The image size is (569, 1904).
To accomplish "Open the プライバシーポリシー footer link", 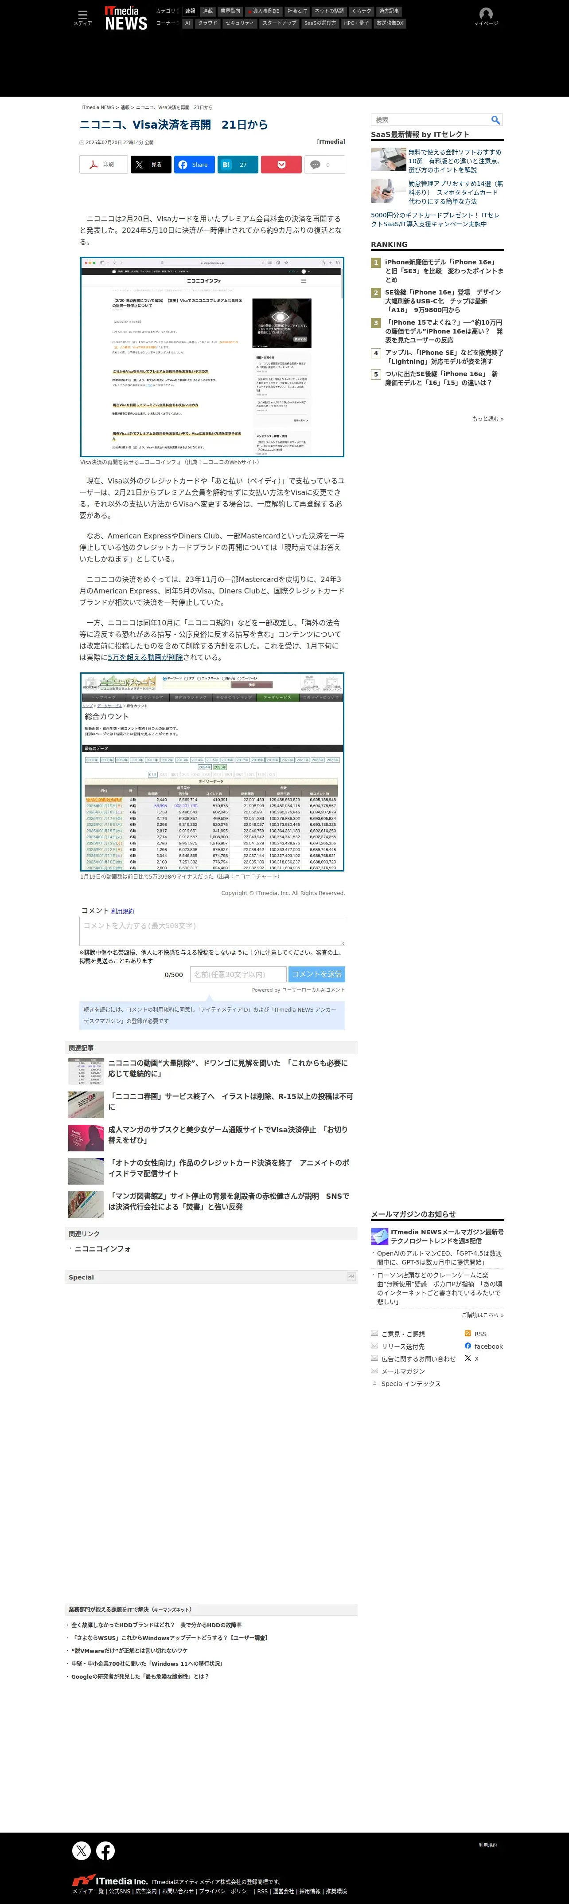I will (226, 1892).
